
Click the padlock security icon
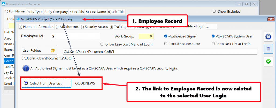pos(268,37)
